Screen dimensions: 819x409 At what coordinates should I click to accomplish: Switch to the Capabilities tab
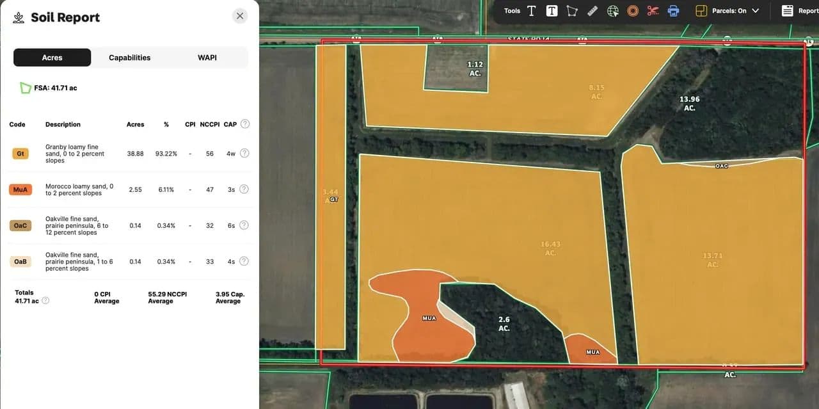[x=129, y=58]
